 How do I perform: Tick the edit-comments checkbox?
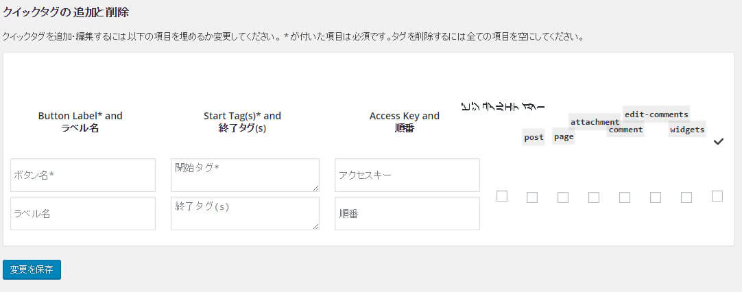(x=656, y=197)
